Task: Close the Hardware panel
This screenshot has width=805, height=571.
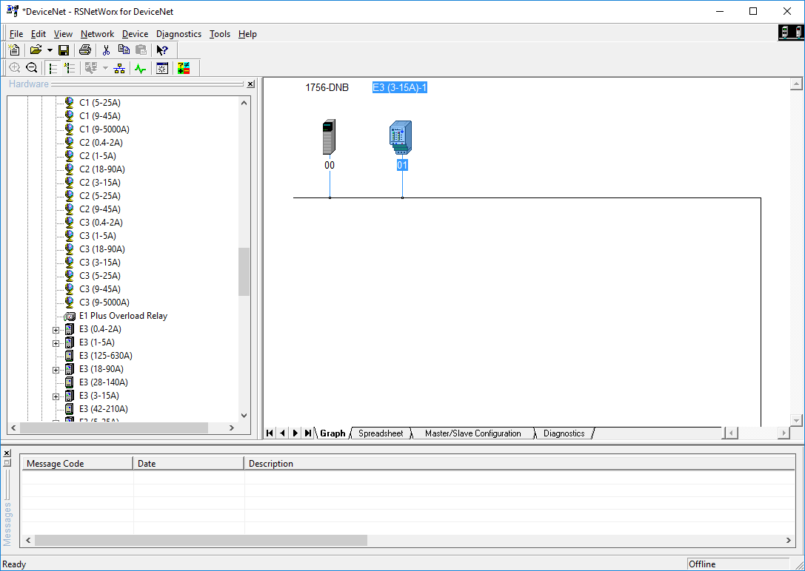Action: [250, 84]
